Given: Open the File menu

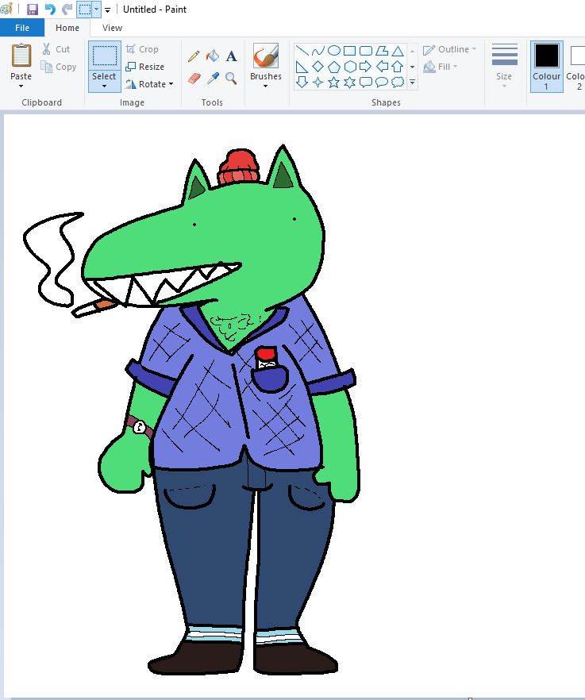Looking at the screenshot, I should pyautogui.click(x=22, y=28).
